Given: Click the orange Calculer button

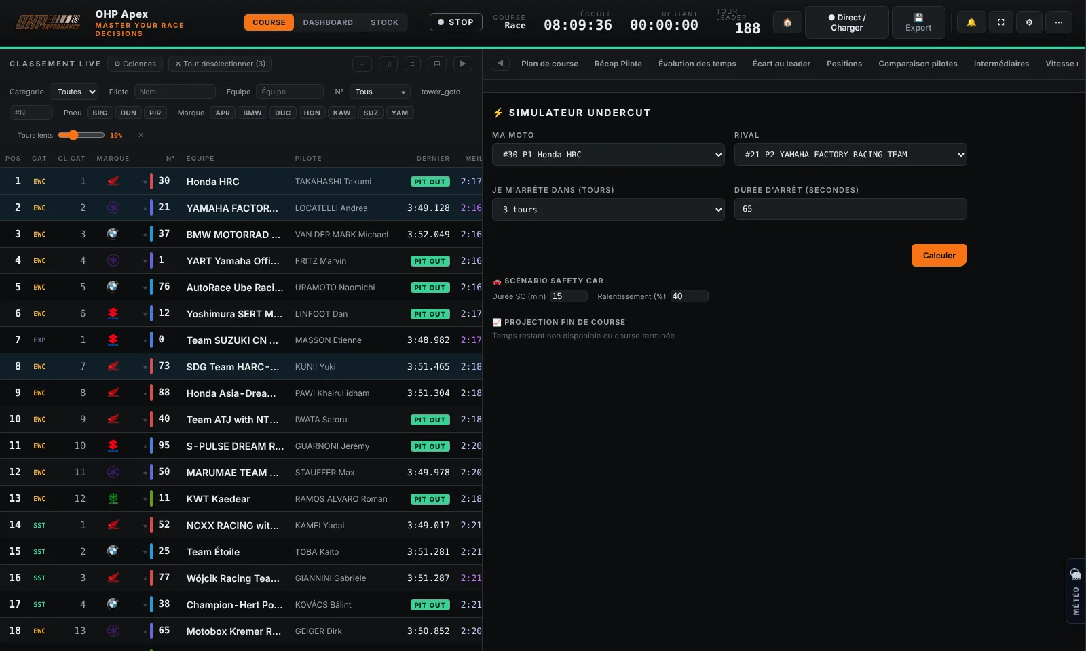Looking at the screenshot, I should tap(939, 255).
